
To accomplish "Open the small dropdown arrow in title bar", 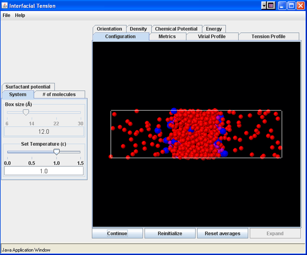I will click(264, 6).
